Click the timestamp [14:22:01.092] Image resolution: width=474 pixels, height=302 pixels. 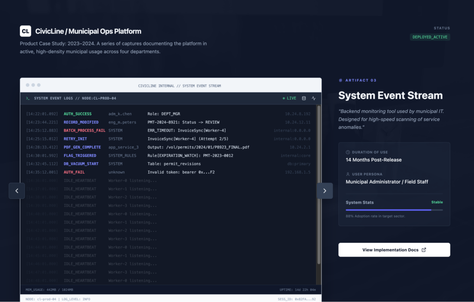tap(42, 114)
